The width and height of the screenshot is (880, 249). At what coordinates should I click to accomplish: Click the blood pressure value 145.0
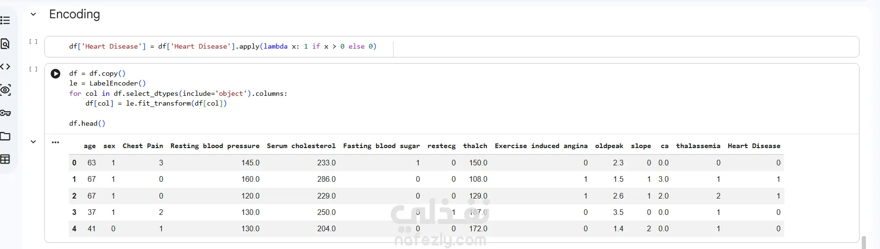[x=250, y=163]
